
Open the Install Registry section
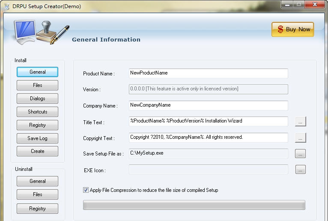coord(37,125)
